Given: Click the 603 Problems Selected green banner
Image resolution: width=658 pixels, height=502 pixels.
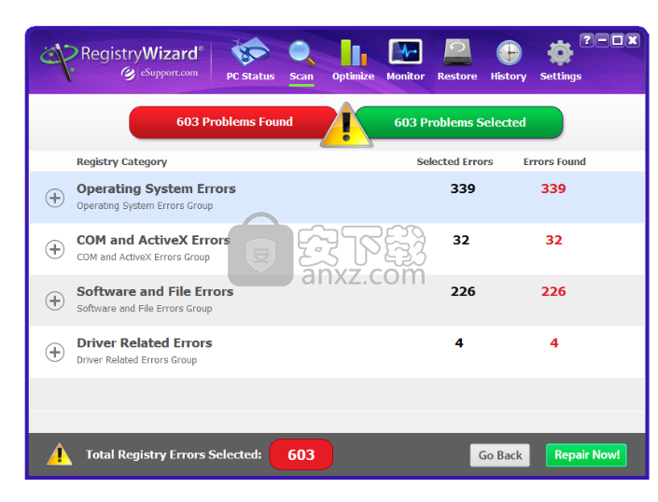Looking at the screenshot, I should coord(459,122).
